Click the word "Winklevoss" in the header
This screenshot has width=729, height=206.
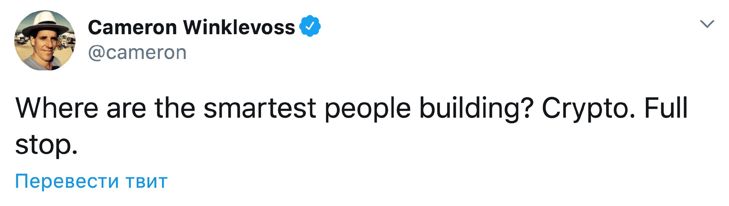click(239, 27)
